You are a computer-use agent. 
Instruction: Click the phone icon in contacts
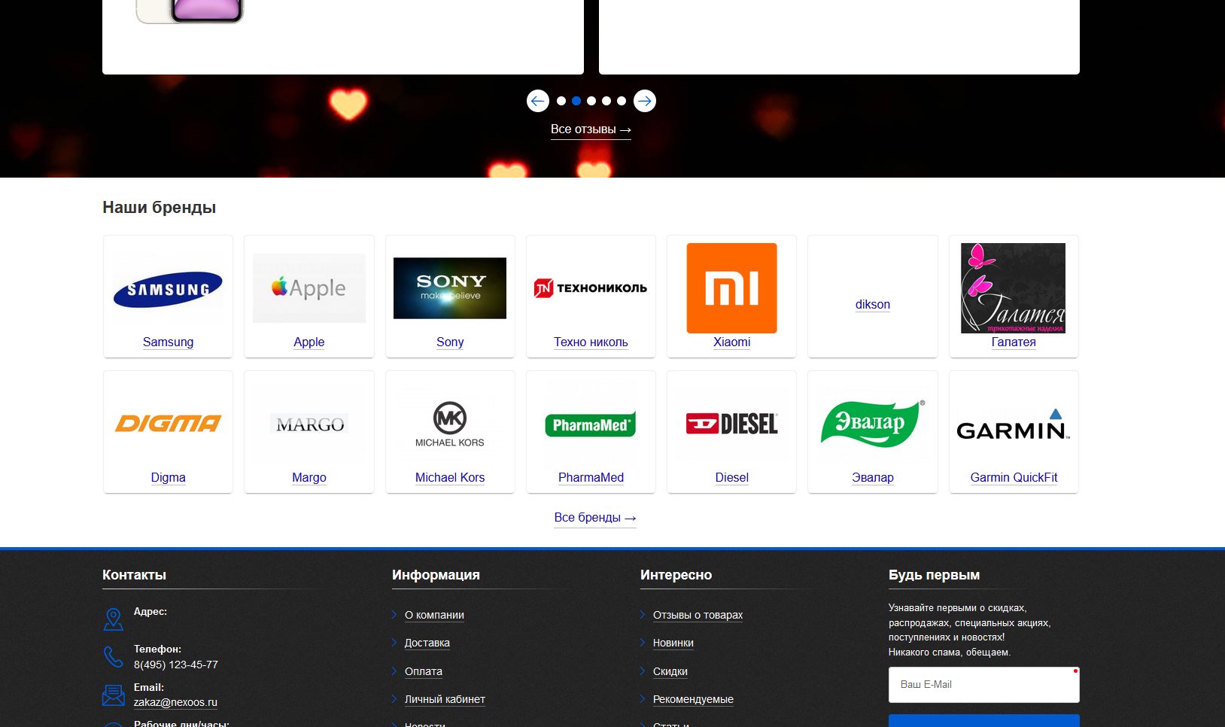pyautogui.click(x=113, y=657)
